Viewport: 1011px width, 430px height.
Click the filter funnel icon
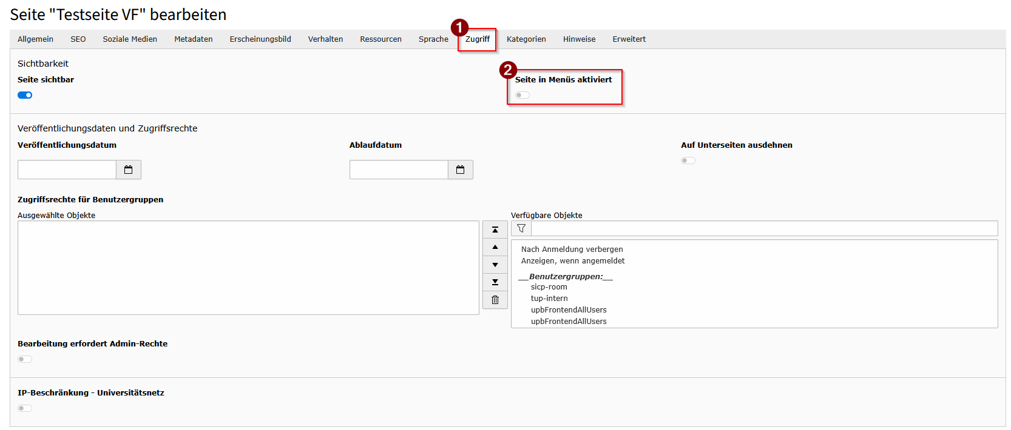[x=521, y=228]
